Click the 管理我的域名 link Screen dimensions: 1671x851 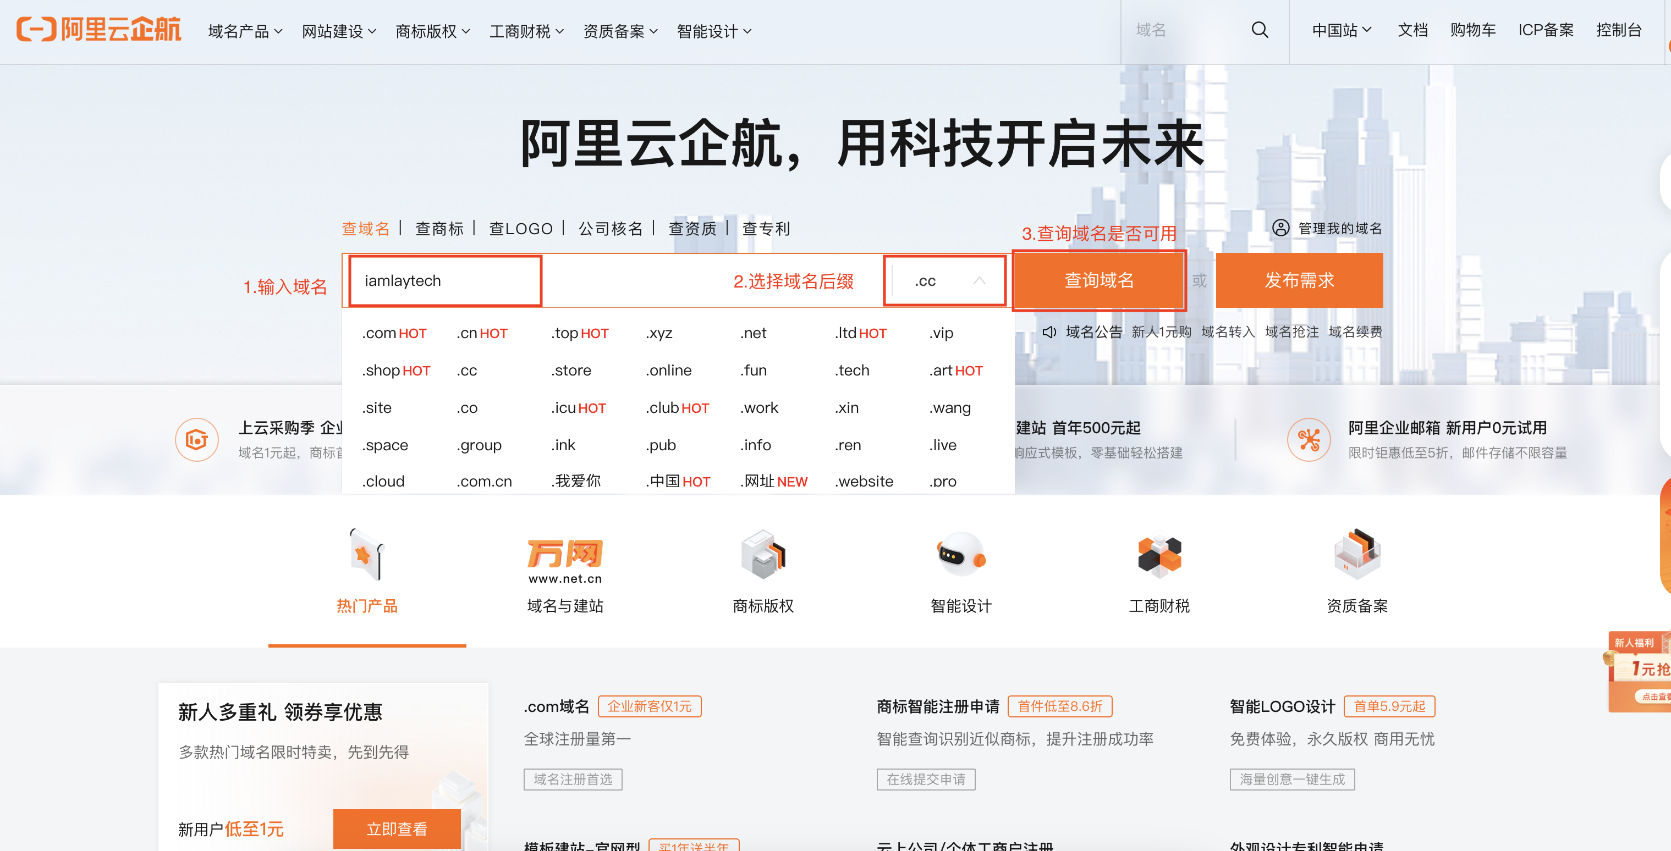point(1339,228)
